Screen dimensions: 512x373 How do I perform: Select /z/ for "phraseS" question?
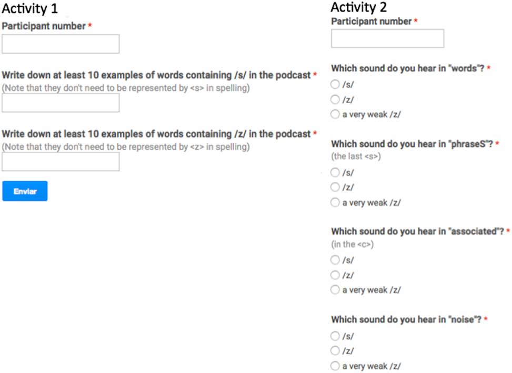pos(335,187)
